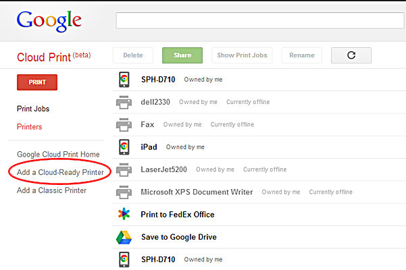Click the Cloud Print (beta) title
This screenshot has height=270, width=406.
tap(54, 57)
